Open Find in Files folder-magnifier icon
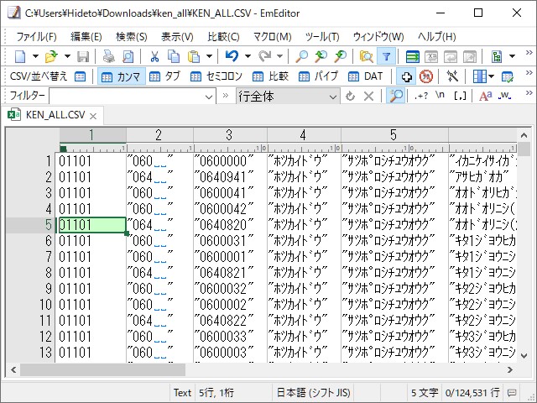 pyautogui.click(x=366, y=56)
